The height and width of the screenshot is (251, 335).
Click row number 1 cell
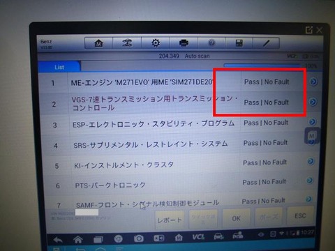pyautogui.click(x=53, y=83)
